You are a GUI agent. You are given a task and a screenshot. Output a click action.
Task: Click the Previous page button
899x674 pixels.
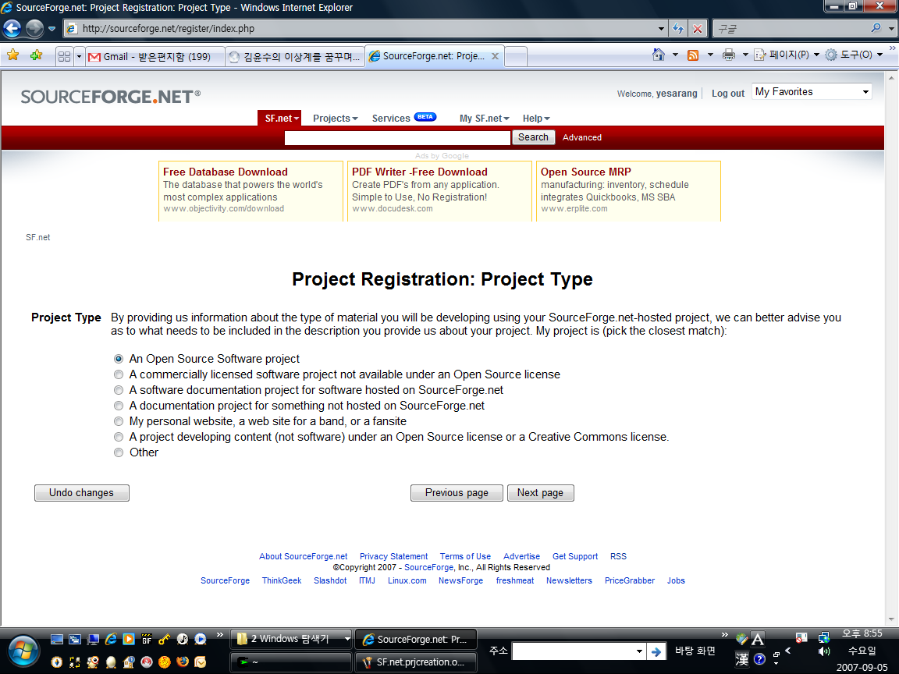[457, 493]
